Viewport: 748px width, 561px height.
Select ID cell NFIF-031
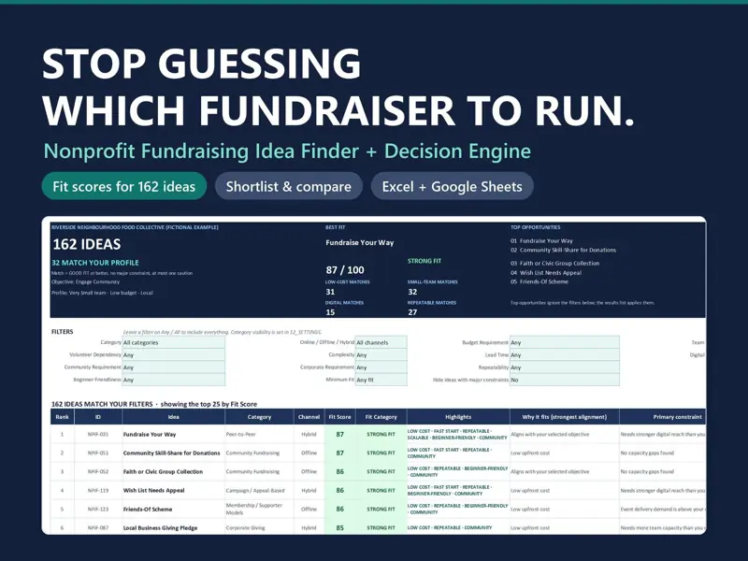[x=98, y=434]
